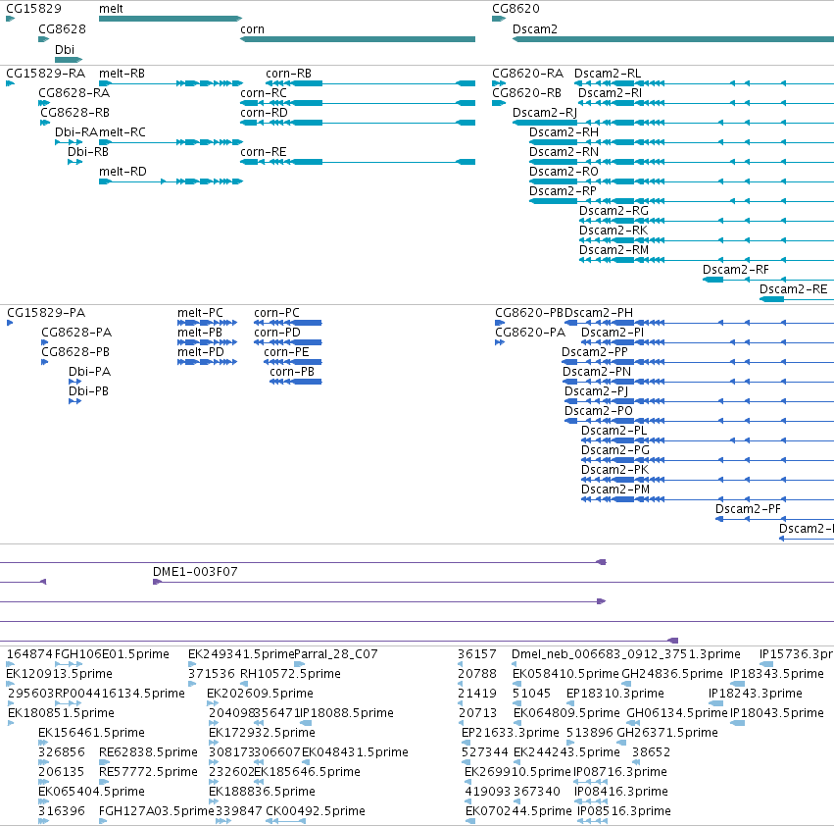834x826 pixels.
Task: Select transcript label 'CG8628-RA'
Action: coord(74,92)
